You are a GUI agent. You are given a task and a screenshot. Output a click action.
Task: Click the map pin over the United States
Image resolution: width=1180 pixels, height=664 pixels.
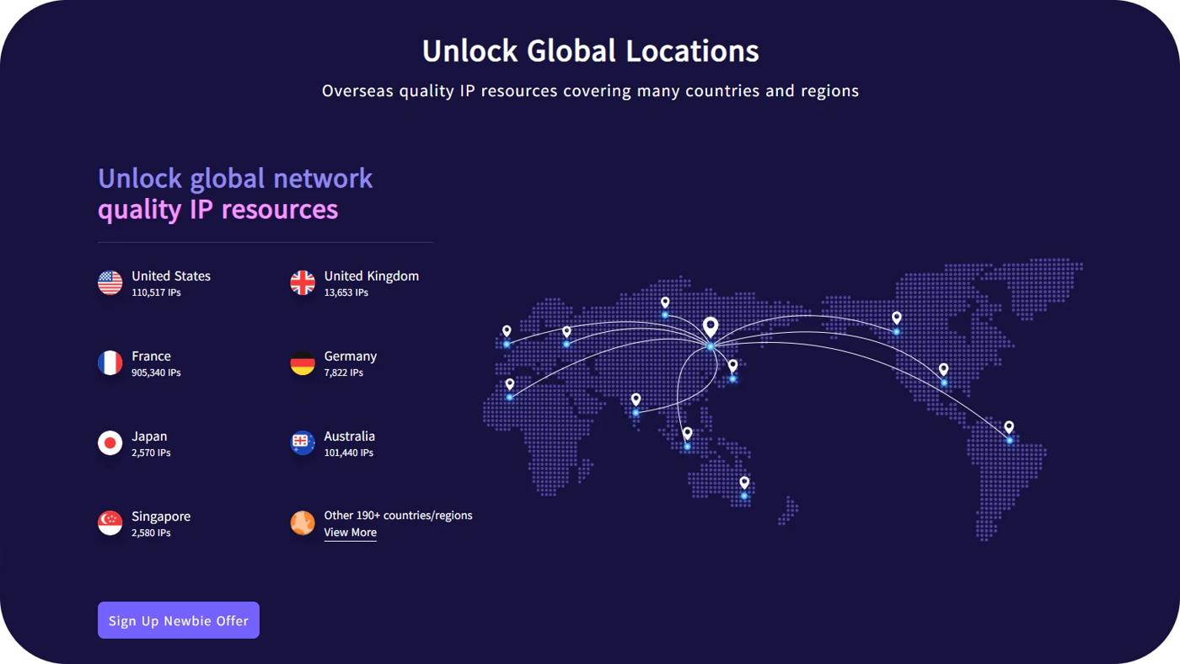click(x=943, y=369)
